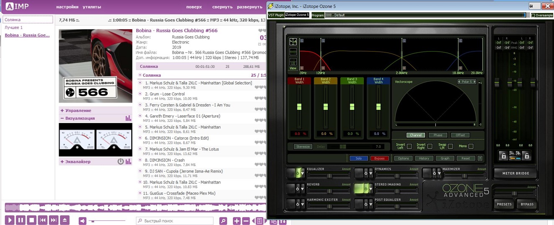Open the Program 000 - Default dropdown

coord(425,15)
